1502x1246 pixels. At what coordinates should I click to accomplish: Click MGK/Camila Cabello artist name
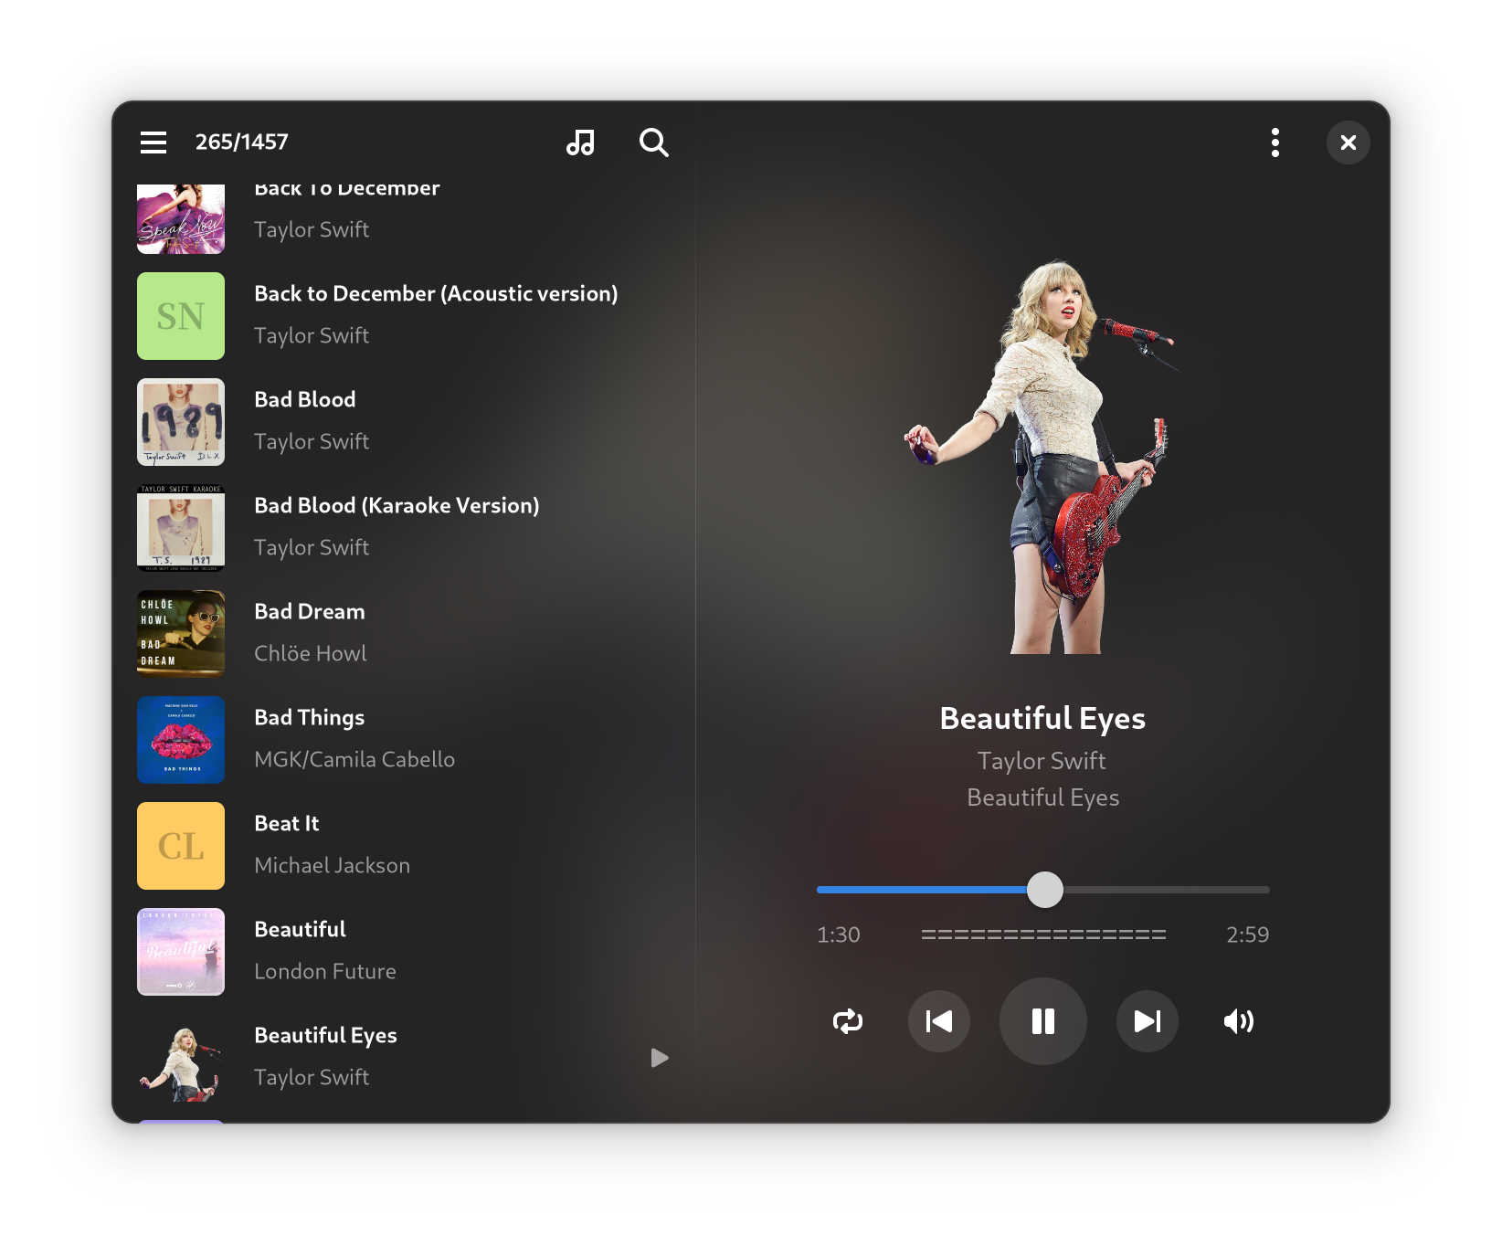click(x=354, y=759)
